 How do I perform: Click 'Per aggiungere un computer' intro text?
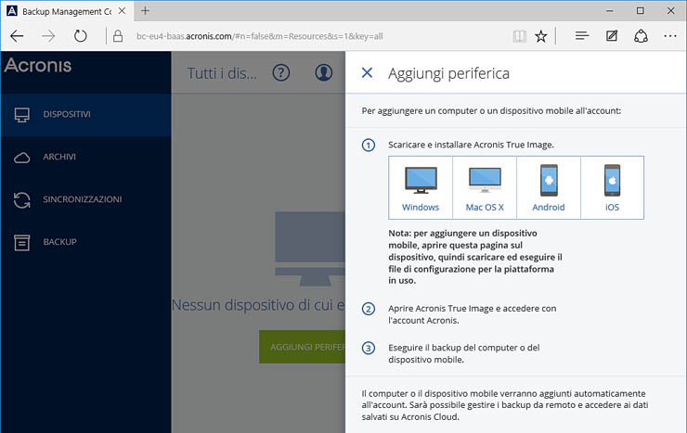point(491,111)
